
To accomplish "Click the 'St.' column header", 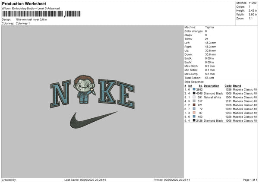I will click(201, 86).
